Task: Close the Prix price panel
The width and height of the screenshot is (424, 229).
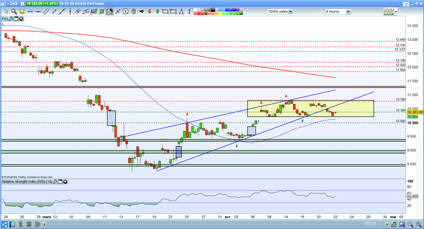Action: coord(21,19)
